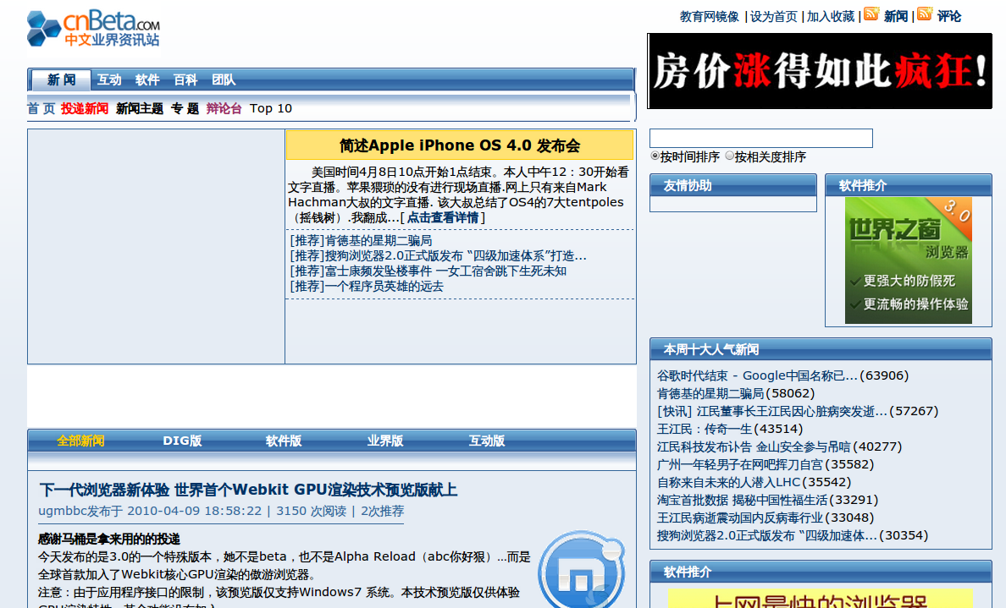
Task: Open 专题 sub menu item
Action: tap(185, 108)
